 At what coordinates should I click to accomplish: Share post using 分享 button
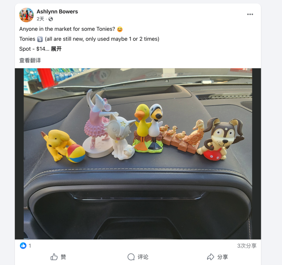[218, 257]
